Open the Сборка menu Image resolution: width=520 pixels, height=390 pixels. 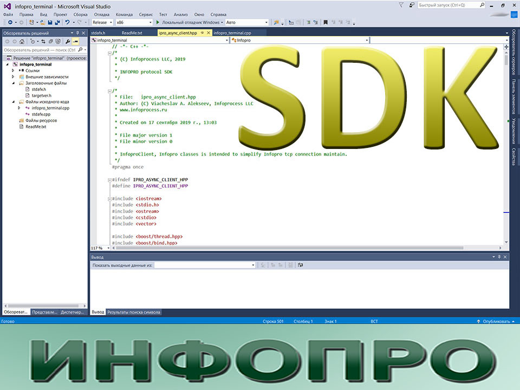(80, 14)
